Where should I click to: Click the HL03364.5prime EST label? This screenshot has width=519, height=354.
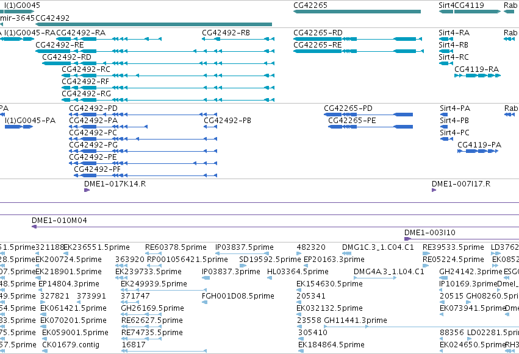coord(298,272)
